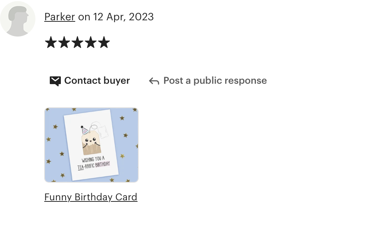The image size is (379, 228).
Task: Click the fourth star in the rating
Action: click(91, 42)
